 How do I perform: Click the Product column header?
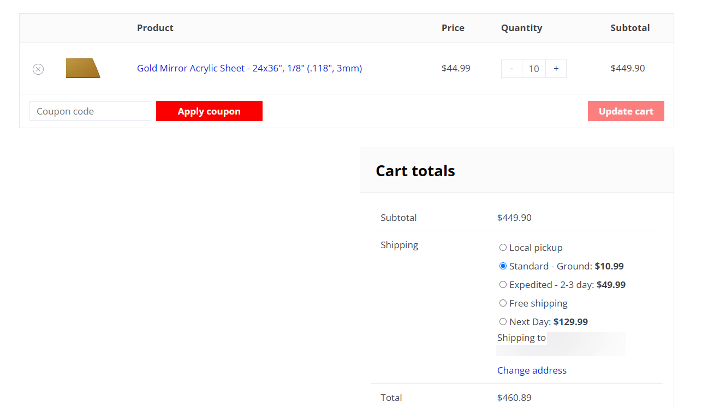155,28
